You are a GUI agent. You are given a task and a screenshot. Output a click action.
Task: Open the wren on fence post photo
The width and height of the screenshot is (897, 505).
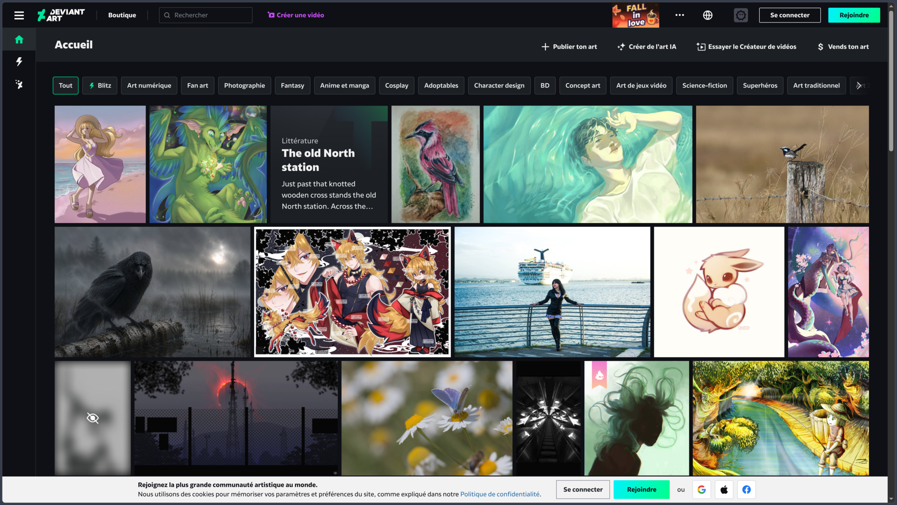pos(783,164)
